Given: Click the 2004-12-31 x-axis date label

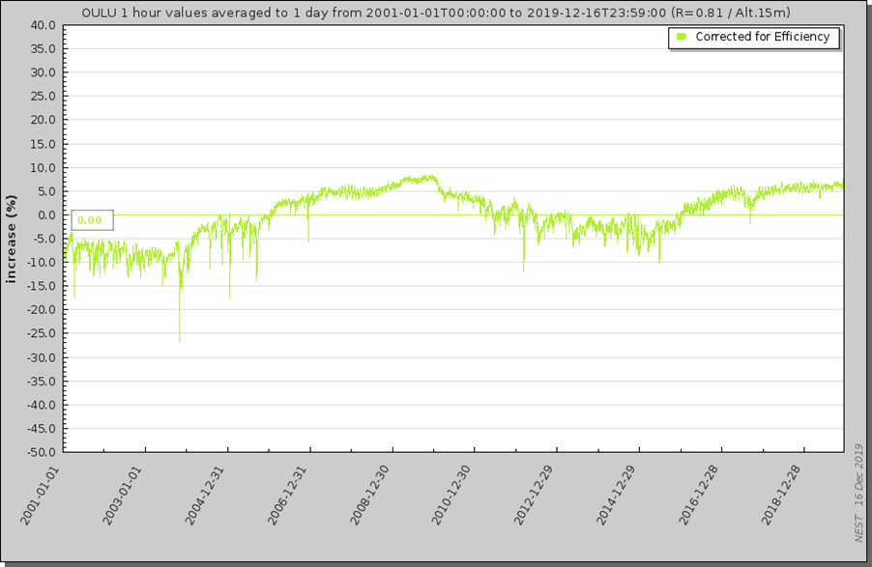Looking at the screenshot, I should click(204, 496).
